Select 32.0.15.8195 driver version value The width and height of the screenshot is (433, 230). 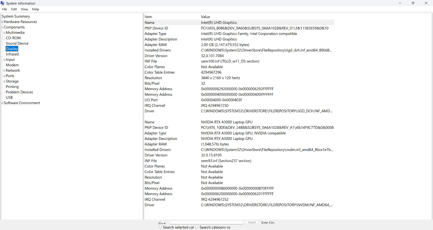(x=211, y=155)
